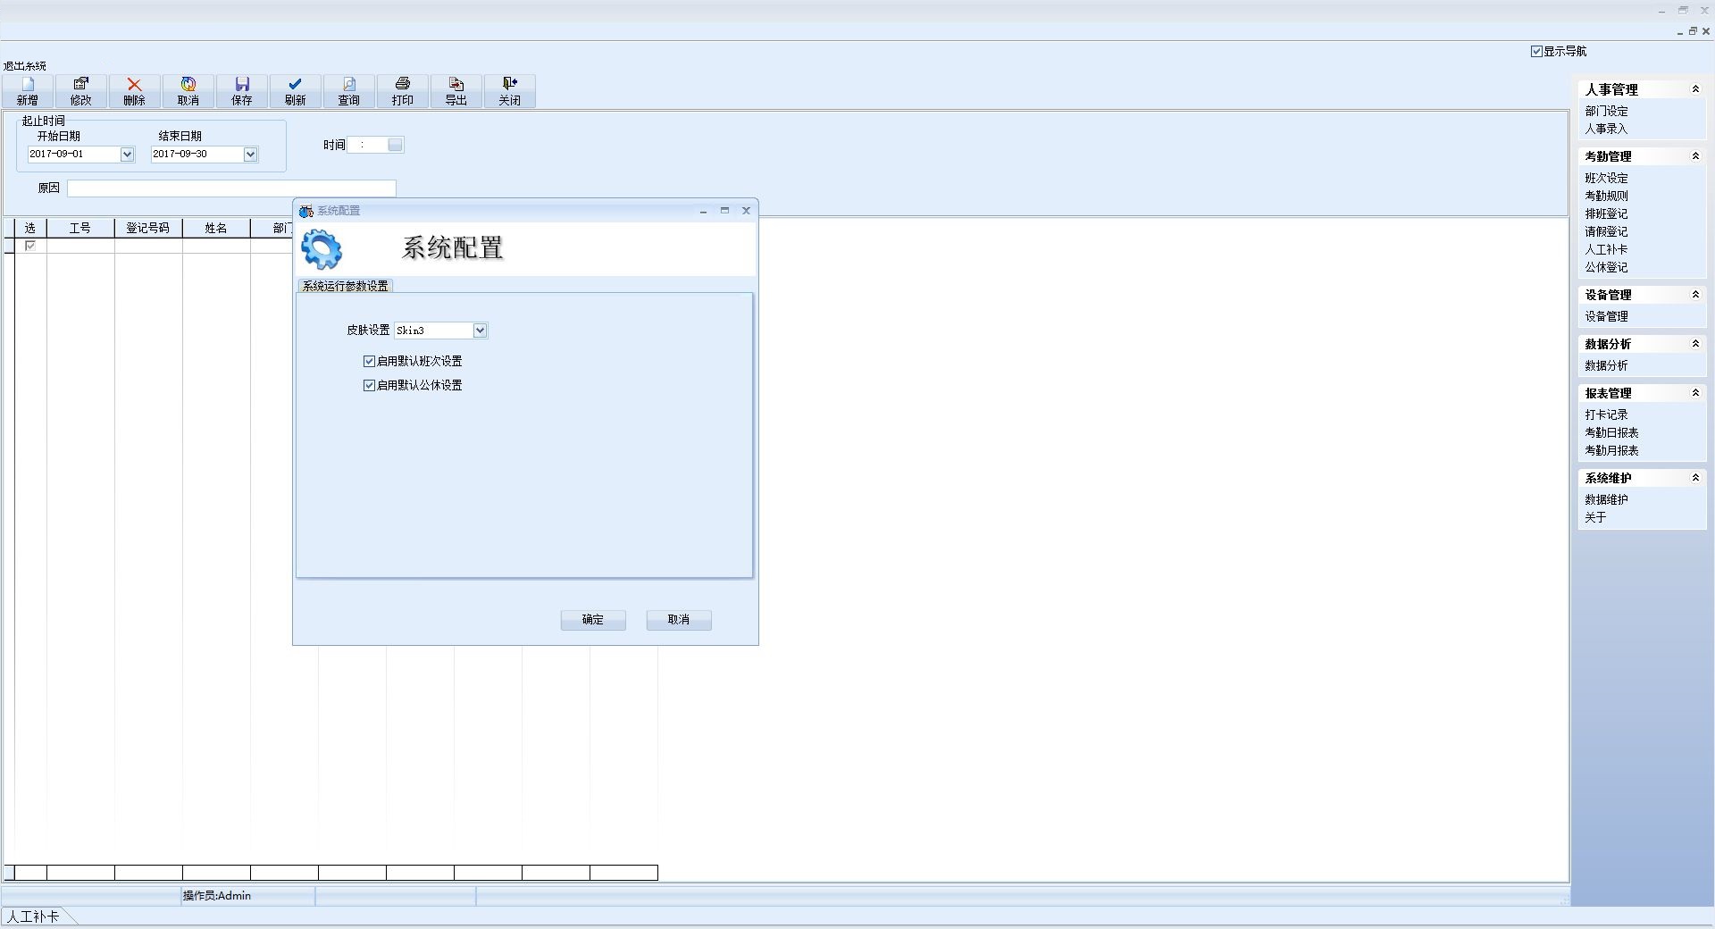This screenshot has width=1715, height=929.
Task: Minimize the 系统配置 dialog window
Action: (703, 211)
